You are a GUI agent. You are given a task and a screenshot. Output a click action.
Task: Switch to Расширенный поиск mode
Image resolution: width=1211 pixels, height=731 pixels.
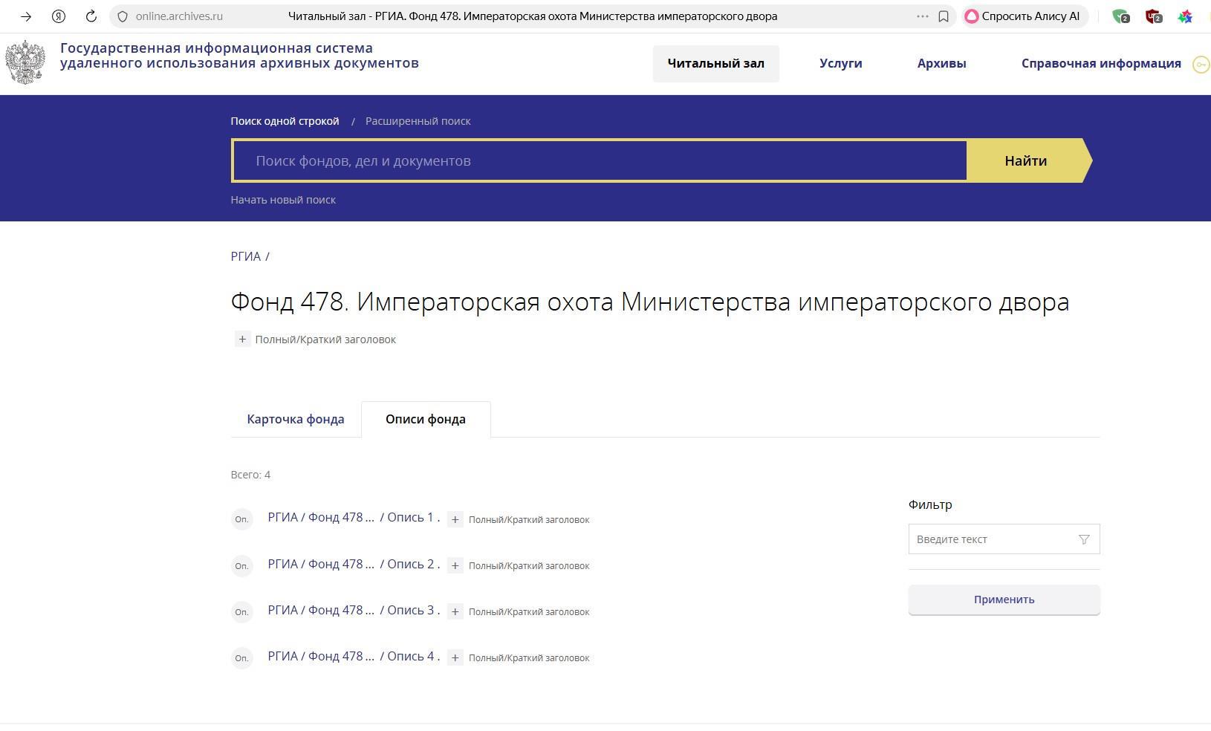tap(418, 121)
